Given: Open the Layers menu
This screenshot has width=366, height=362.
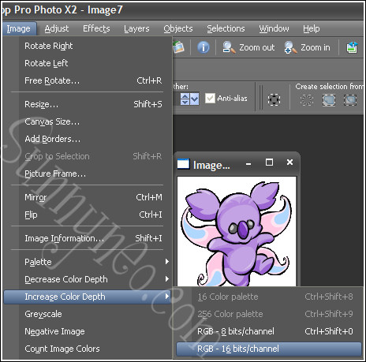Looking at the screenshot, I should point(136,28).
